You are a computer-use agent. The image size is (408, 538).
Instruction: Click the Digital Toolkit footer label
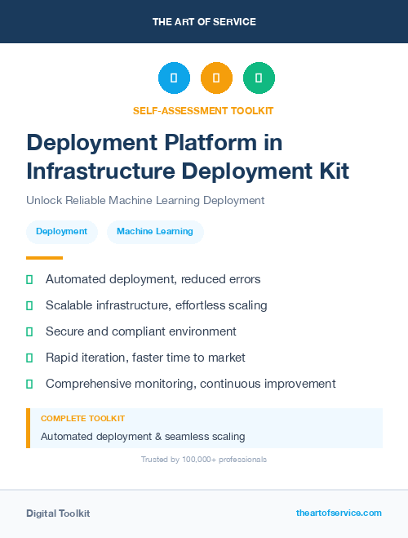[58, 514]
